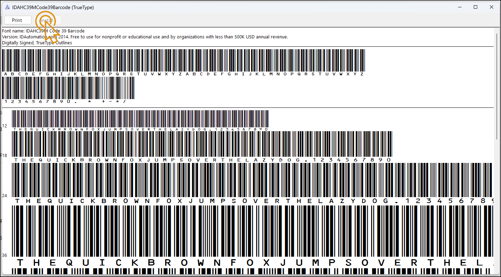Minimize the font preview window

pos(459,7)
